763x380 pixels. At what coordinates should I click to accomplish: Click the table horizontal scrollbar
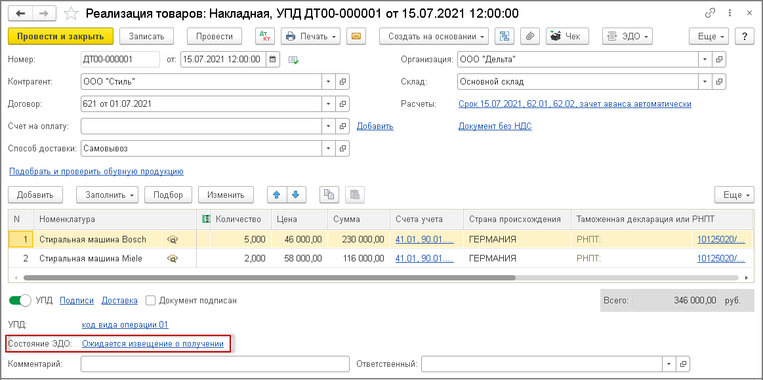pos(269,278)
